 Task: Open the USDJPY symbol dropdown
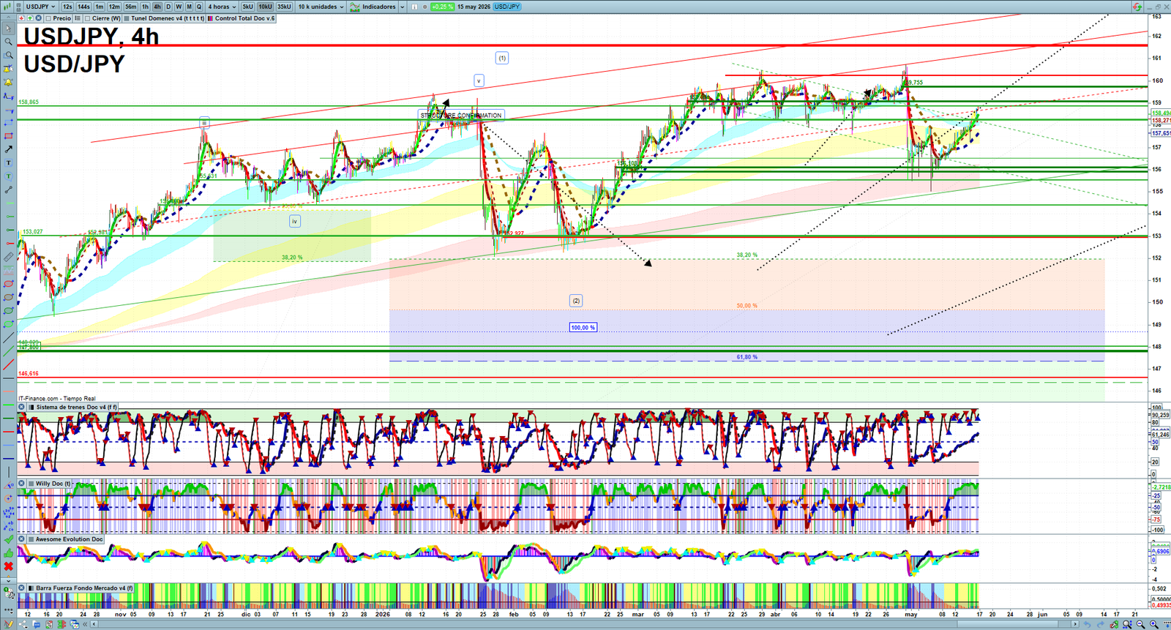pyautogui.click(x=40, y=7)
